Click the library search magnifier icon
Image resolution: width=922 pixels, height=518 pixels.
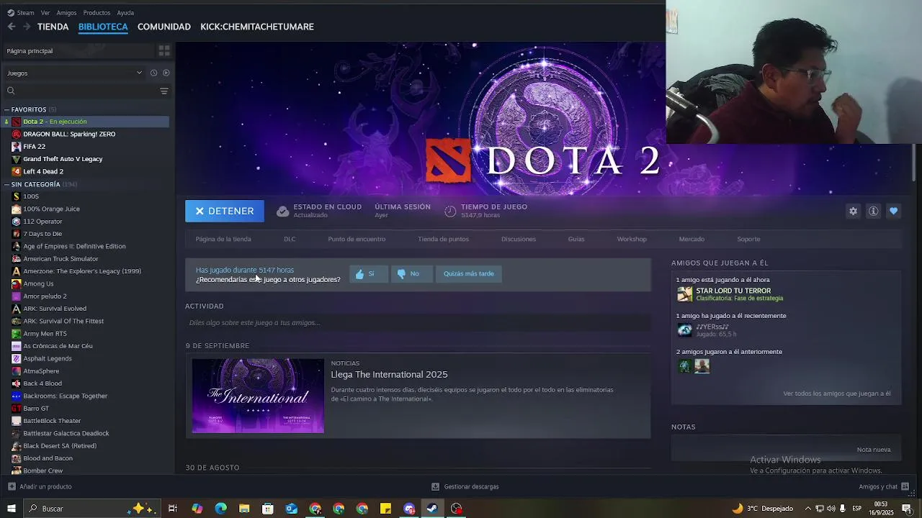click(x=11, y=91)
